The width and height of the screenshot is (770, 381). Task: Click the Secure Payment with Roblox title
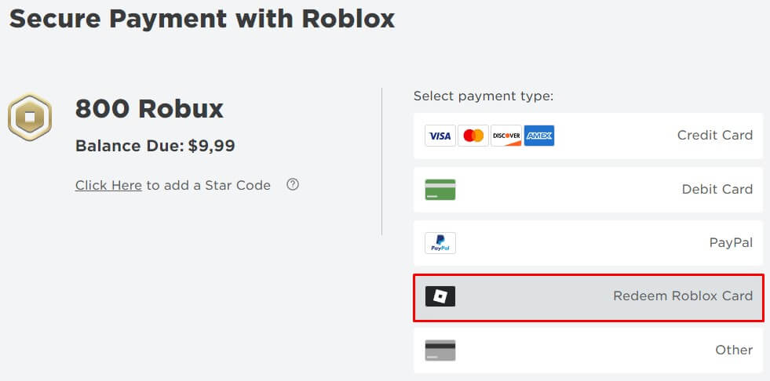coord(202,19)
